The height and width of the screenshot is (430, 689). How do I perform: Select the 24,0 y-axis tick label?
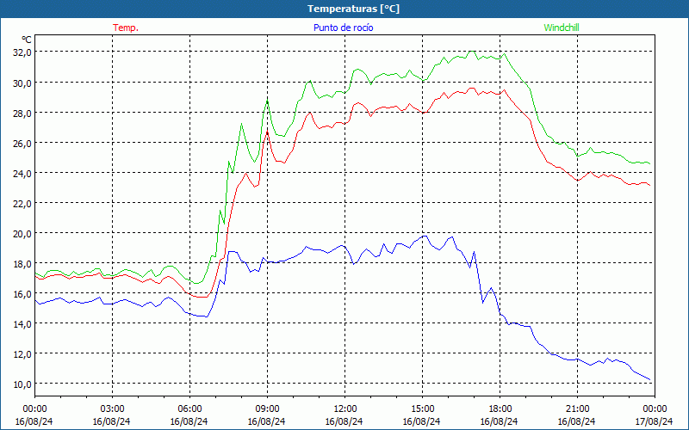[x=22, y=173]
